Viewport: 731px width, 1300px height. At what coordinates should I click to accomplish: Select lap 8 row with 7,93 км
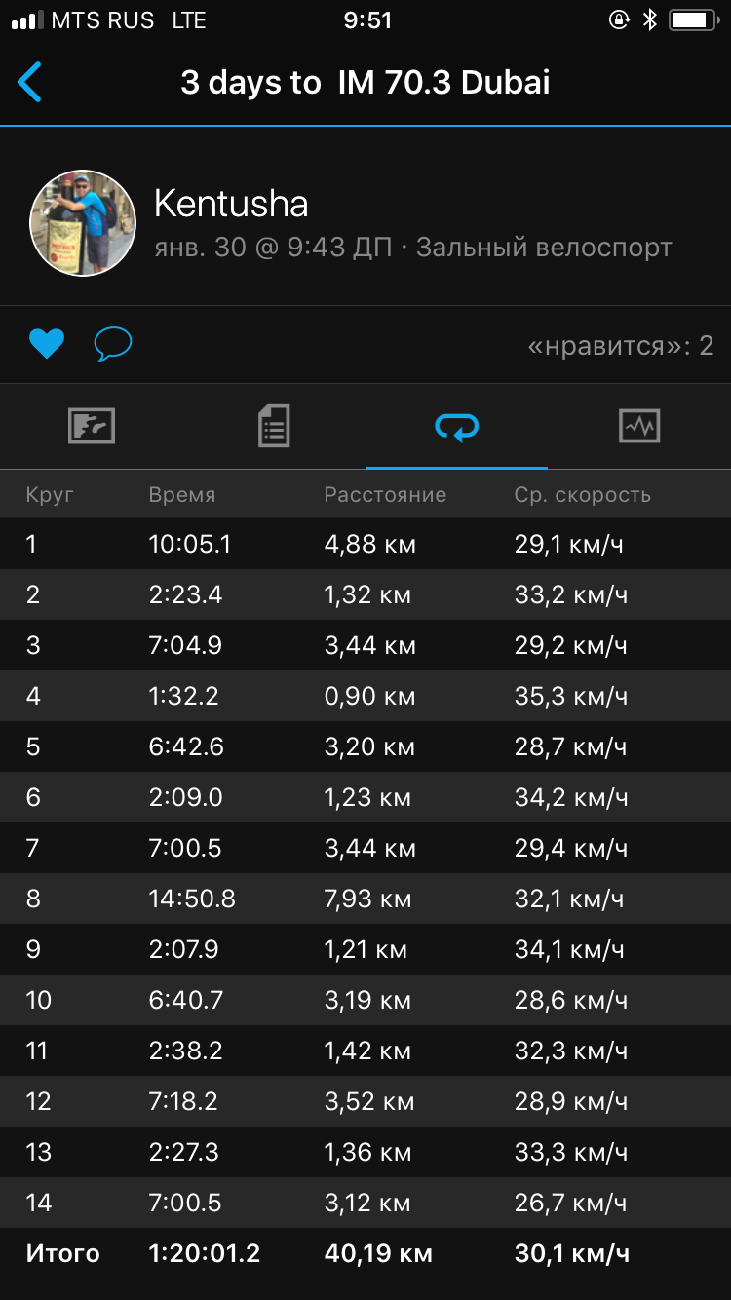pos(365,899)
